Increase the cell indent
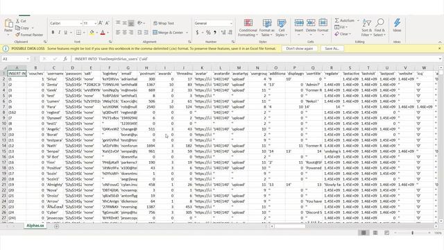 pyautogui.click(x=146, y=33)
